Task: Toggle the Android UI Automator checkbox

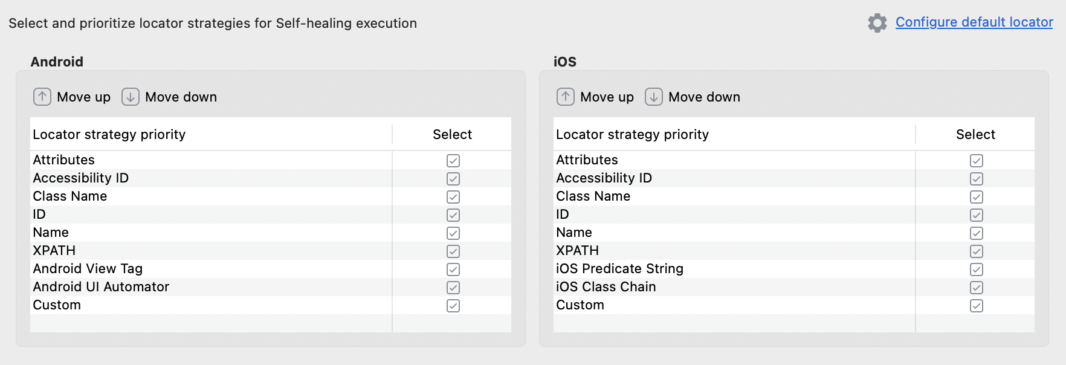Action: click(453, 288)
